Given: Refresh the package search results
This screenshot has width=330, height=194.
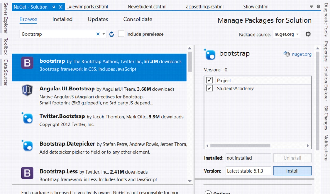Looking at the screenshot, I should (x=112, y=34).
